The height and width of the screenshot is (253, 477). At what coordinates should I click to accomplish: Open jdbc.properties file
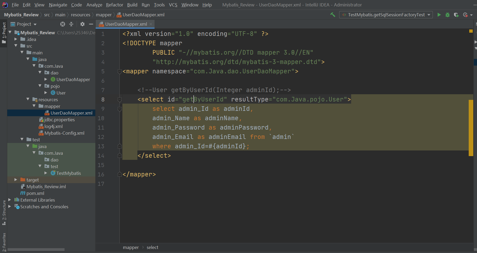pos(59,120)
